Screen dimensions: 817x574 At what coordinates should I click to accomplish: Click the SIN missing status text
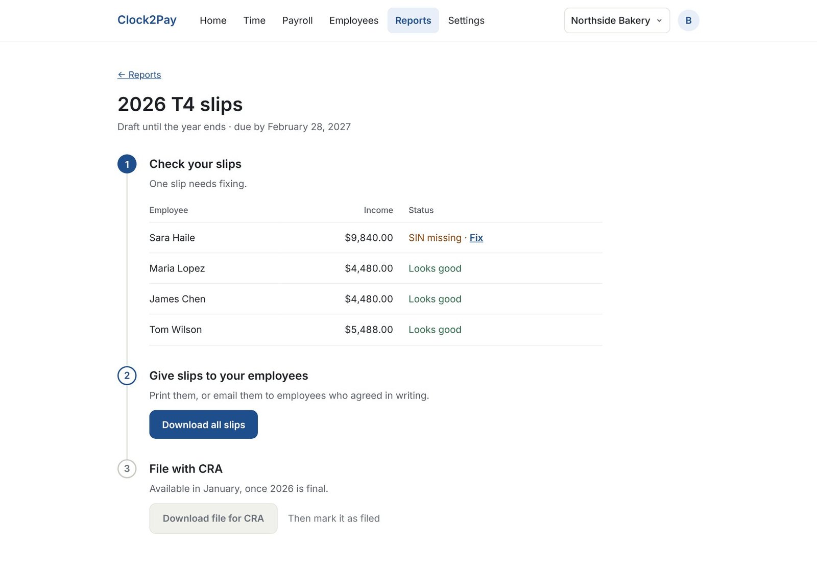pyautogui.click(x=435, y=238)
